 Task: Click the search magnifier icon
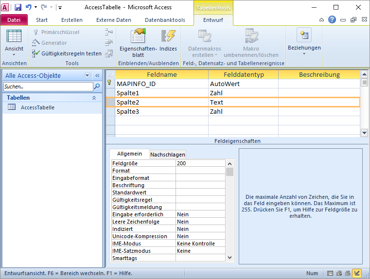[x=97, y=87]
